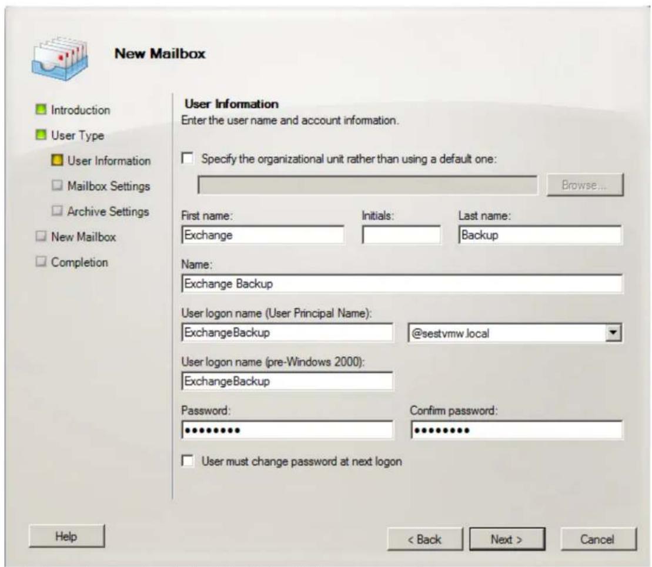This screenshot has height=567, width=652.
Task: Click the Password field
Action: 287,430
